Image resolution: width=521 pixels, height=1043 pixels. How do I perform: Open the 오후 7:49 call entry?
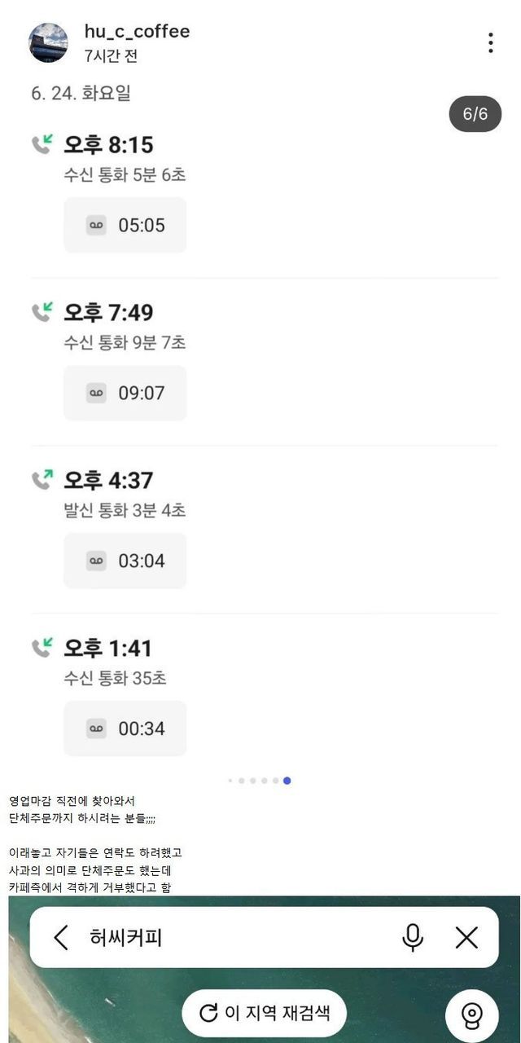click(109, 313)
